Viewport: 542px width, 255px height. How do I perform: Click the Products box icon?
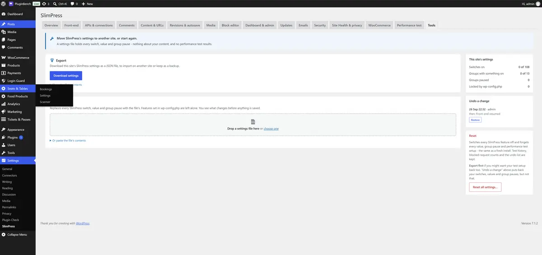[4, 65]
